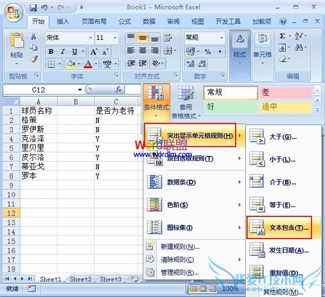Screen dimensions: 325x297
Task: Open the fill color dropdown arrow
Action: pos(79,64)
